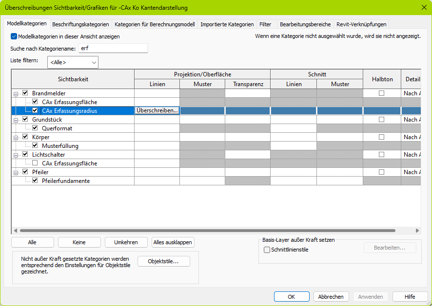Click the Überschreiben... line override button
Image resolution: width=432 pixels, height=306 pixels.
click(x=157, y=111)
